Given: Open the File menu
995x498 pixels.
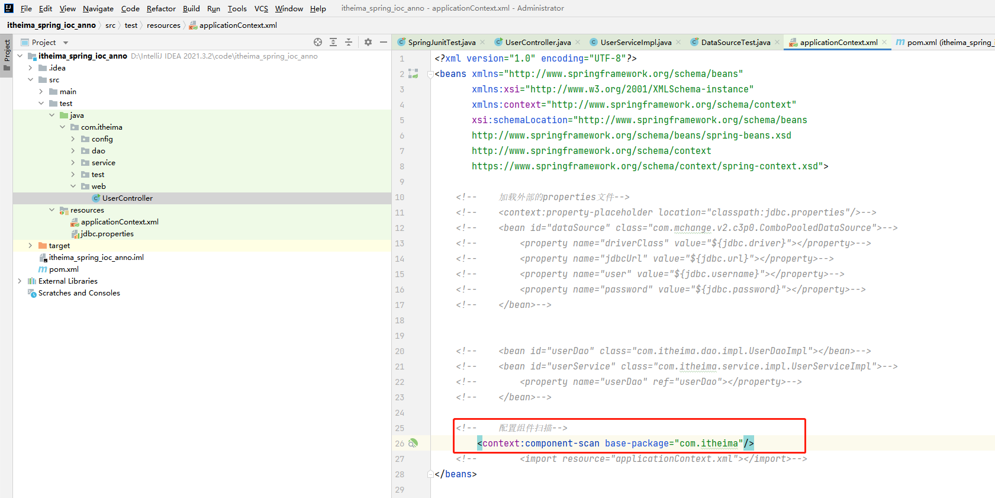Looking at the screenshot, I should (26, 8).
